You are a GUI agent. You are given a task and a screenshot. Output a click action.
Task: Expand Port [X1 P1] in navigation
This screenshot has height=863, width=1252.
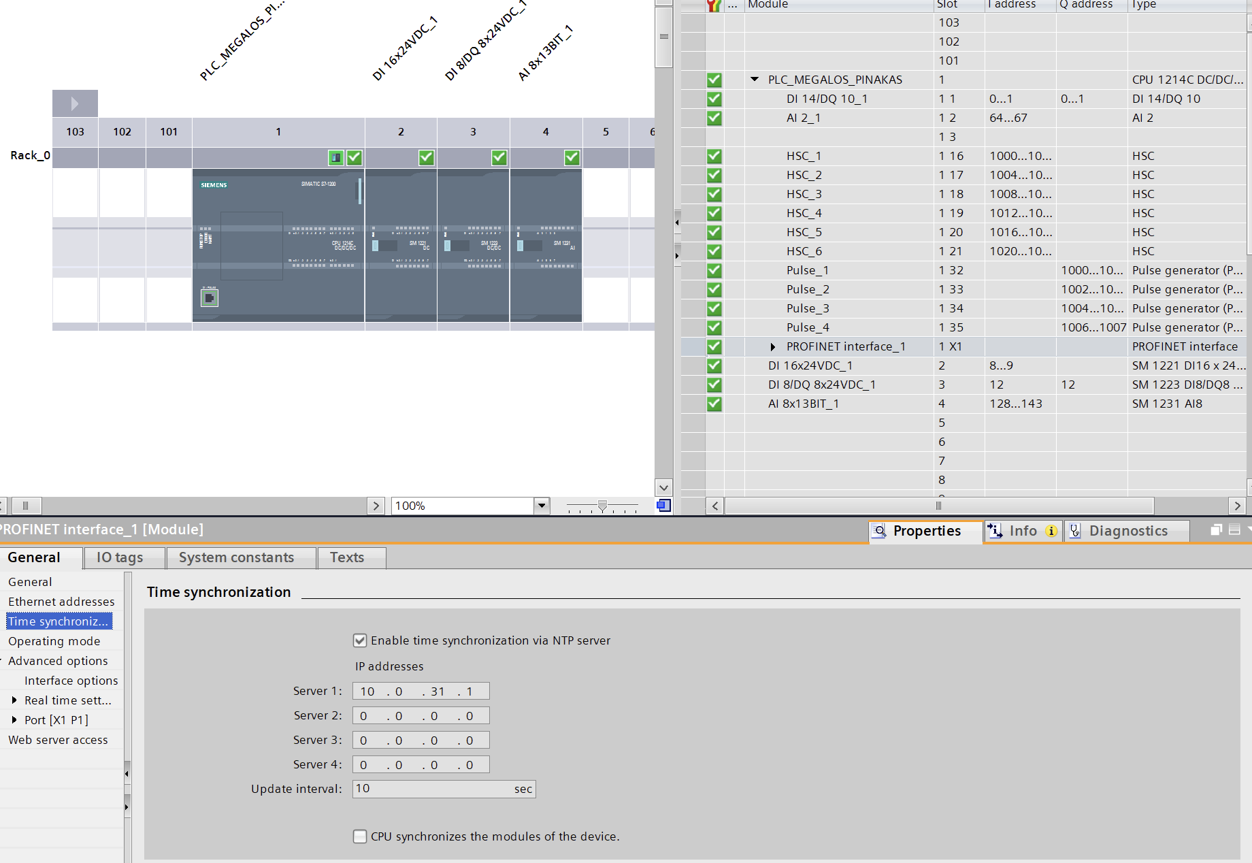tap(14, 720)
